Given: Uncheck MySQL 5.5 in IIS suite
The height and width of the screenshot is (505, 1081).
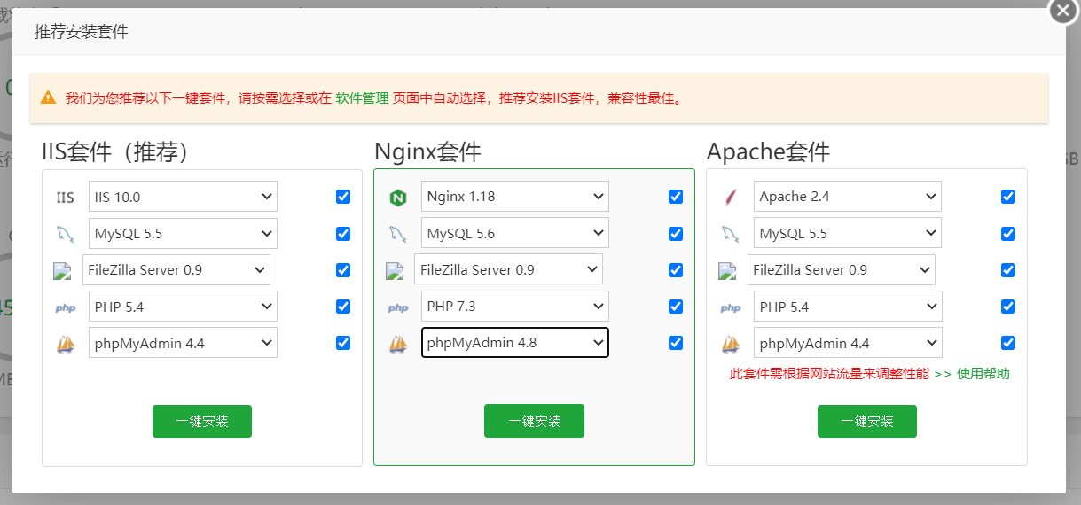Looking at the screenshot, I should coord(343,234).
